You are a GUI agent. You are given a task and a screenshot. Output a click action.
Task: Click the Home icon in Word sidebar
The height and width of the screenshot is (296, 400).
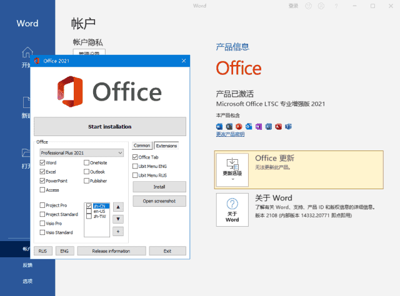pyautogui.click(x=27, y=52)
